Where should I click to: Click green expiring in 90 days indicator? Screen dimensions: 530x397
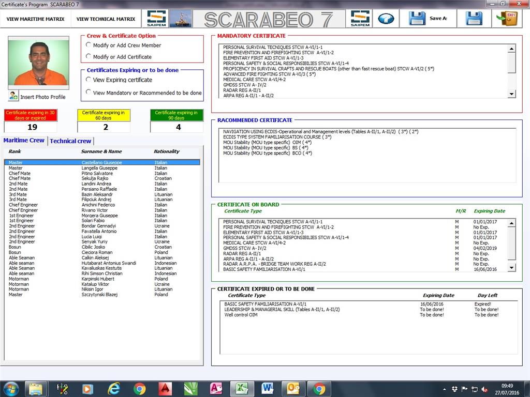[176, 115]
